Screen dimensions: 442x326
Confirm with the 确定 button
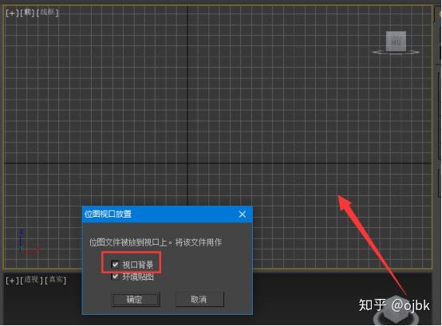point(136,299)
